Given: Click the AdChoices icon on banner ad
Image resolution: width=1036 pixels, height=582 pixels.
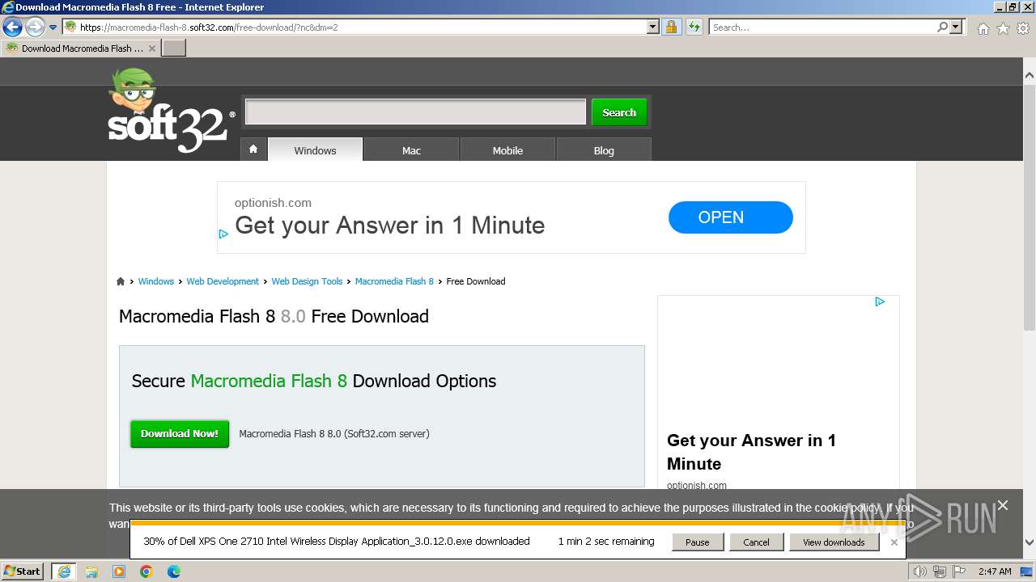Looking at the screenshot, I should coord(223,234).
